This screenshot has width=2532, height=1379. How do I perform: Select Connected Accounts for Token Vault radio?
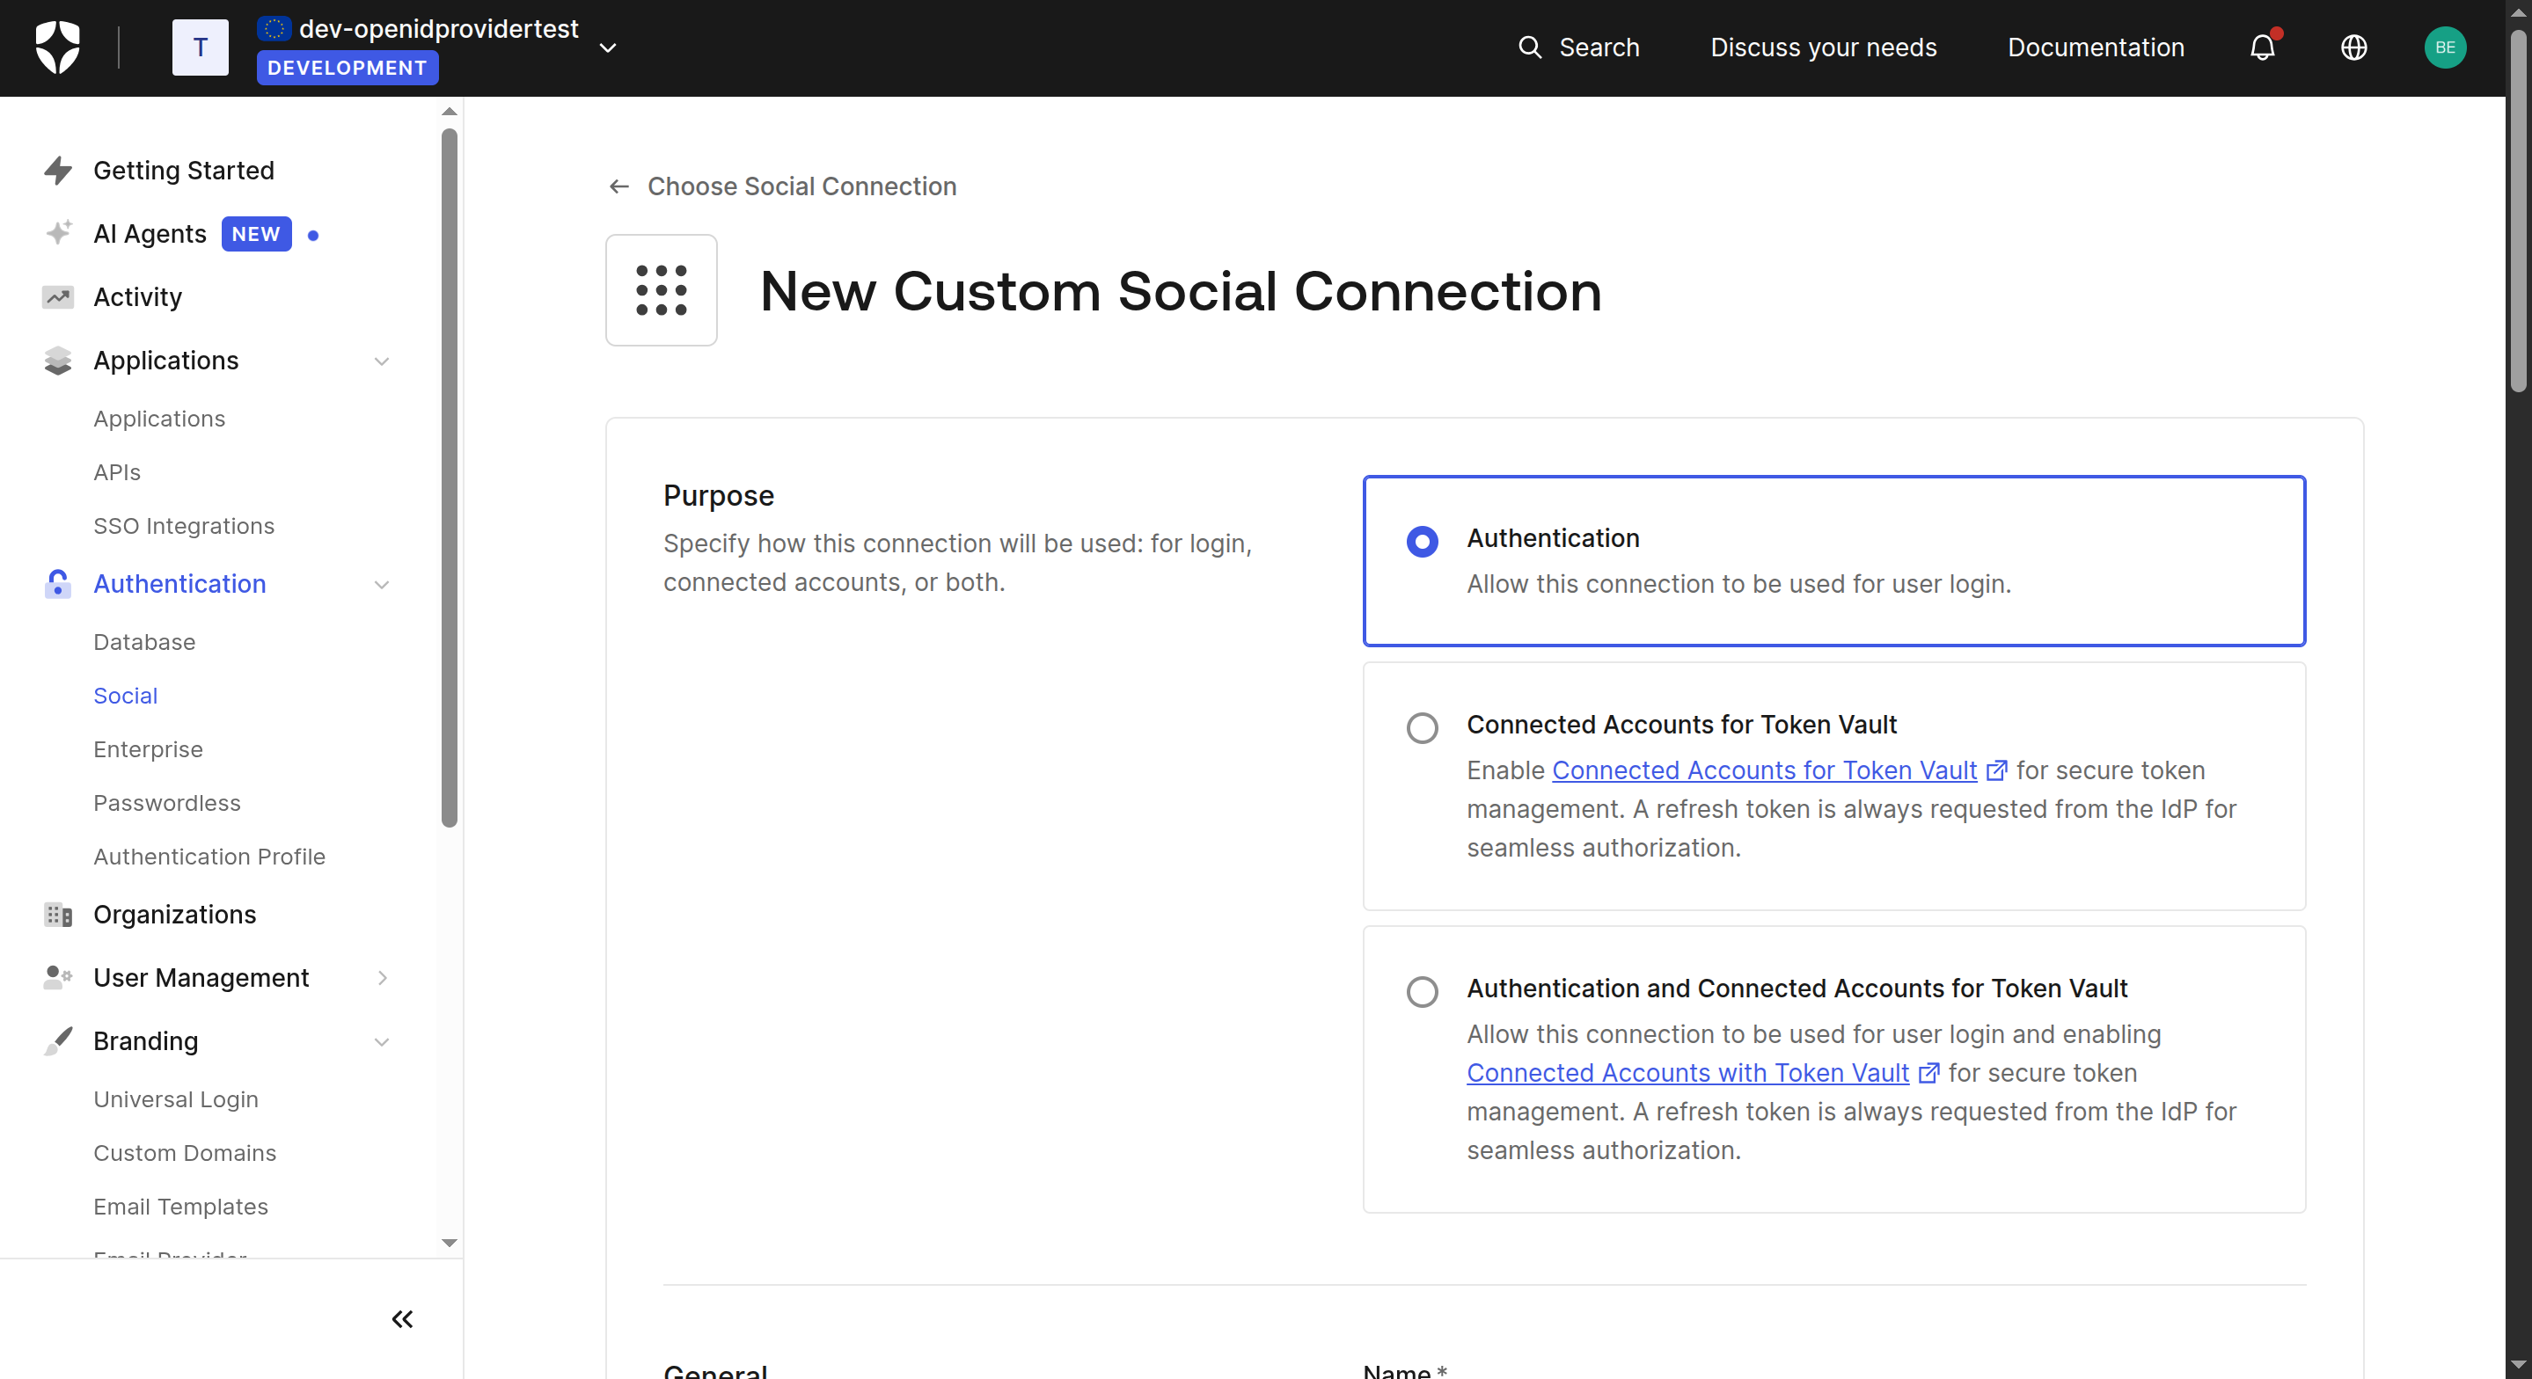[1422, 728]
